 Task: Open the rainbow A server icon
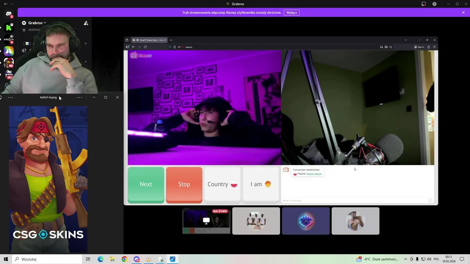point(9,51)
